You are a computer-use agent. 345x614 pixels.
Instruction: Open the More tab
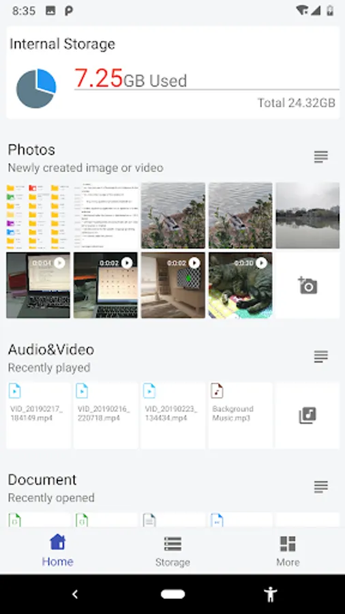click(x=288, y=551)
